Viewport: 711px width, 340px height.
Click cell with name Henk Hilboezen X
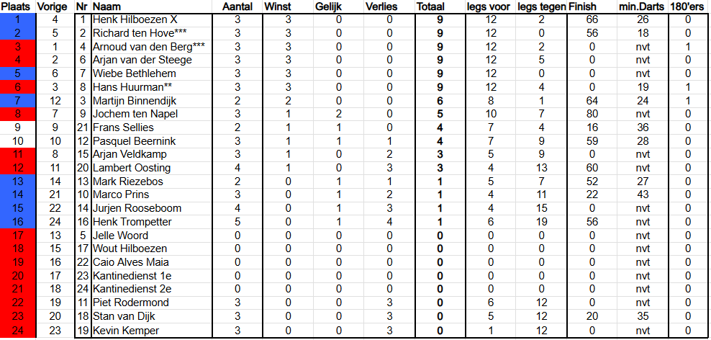pos(152,20)
